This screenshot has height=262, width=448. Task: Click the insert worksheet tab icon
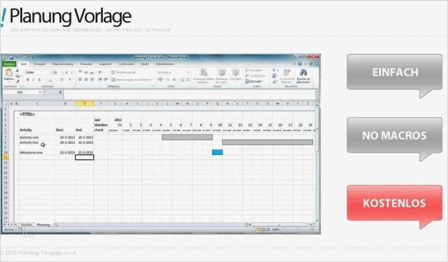point(56,225)
